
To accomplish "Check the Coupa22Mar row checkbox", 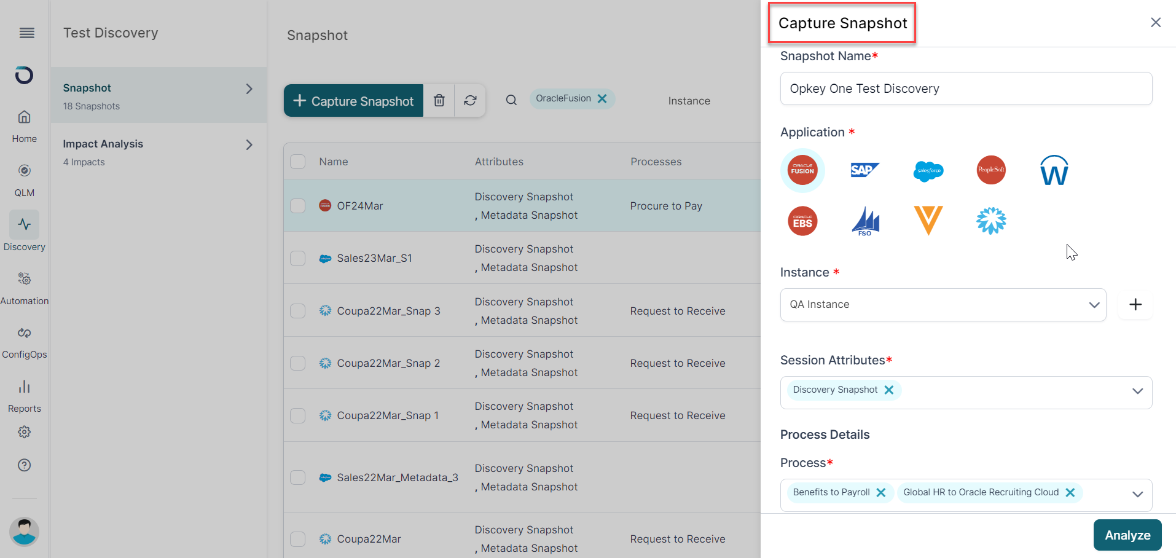I will click(298, 539).
